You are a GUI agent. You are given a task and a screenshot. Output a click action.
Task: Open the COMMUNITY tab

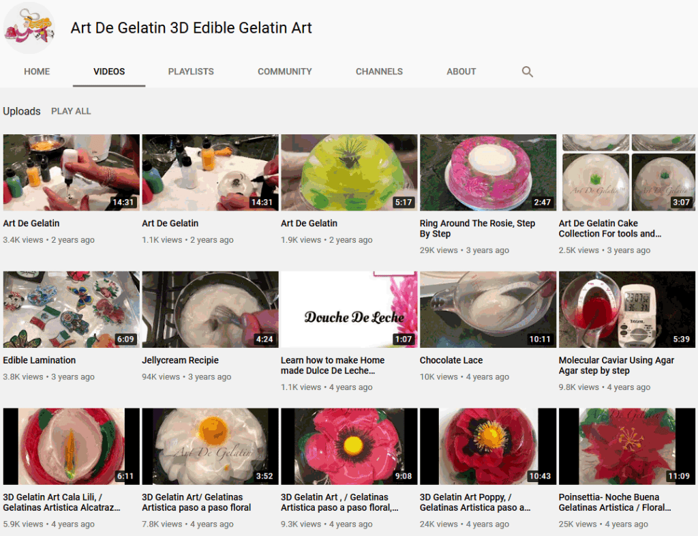tap(284, 71)
